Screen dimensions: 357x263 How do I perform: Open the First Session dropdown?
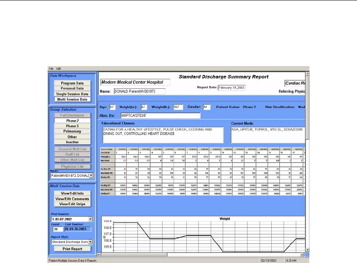(90, 219)
